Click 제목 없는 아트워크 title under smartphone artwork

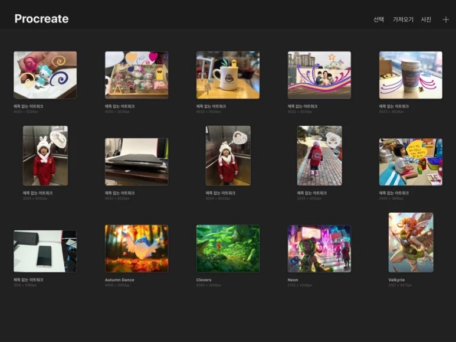[x=28, y=279]
